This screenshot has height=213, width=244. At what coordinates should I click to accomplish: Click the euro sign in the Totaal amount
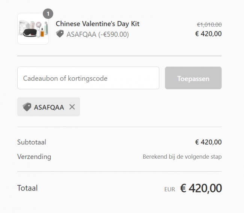click(183, 188)
